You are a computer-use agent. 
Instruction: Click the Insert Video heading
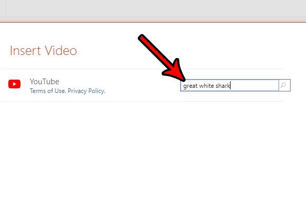coord(43,50)
